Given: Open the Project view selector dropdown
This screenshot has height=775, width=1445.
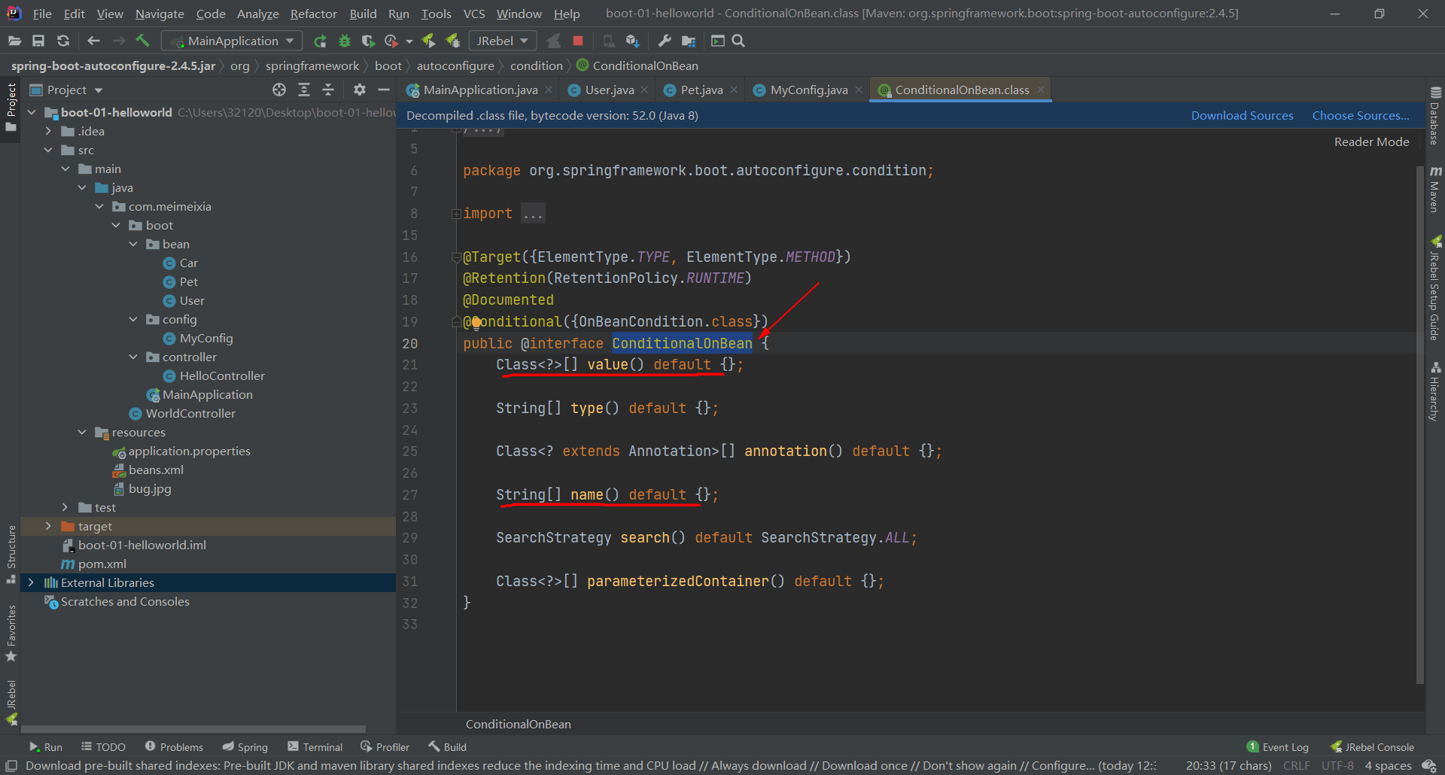Looking at the screenshot, I should [x=66, y=90].
